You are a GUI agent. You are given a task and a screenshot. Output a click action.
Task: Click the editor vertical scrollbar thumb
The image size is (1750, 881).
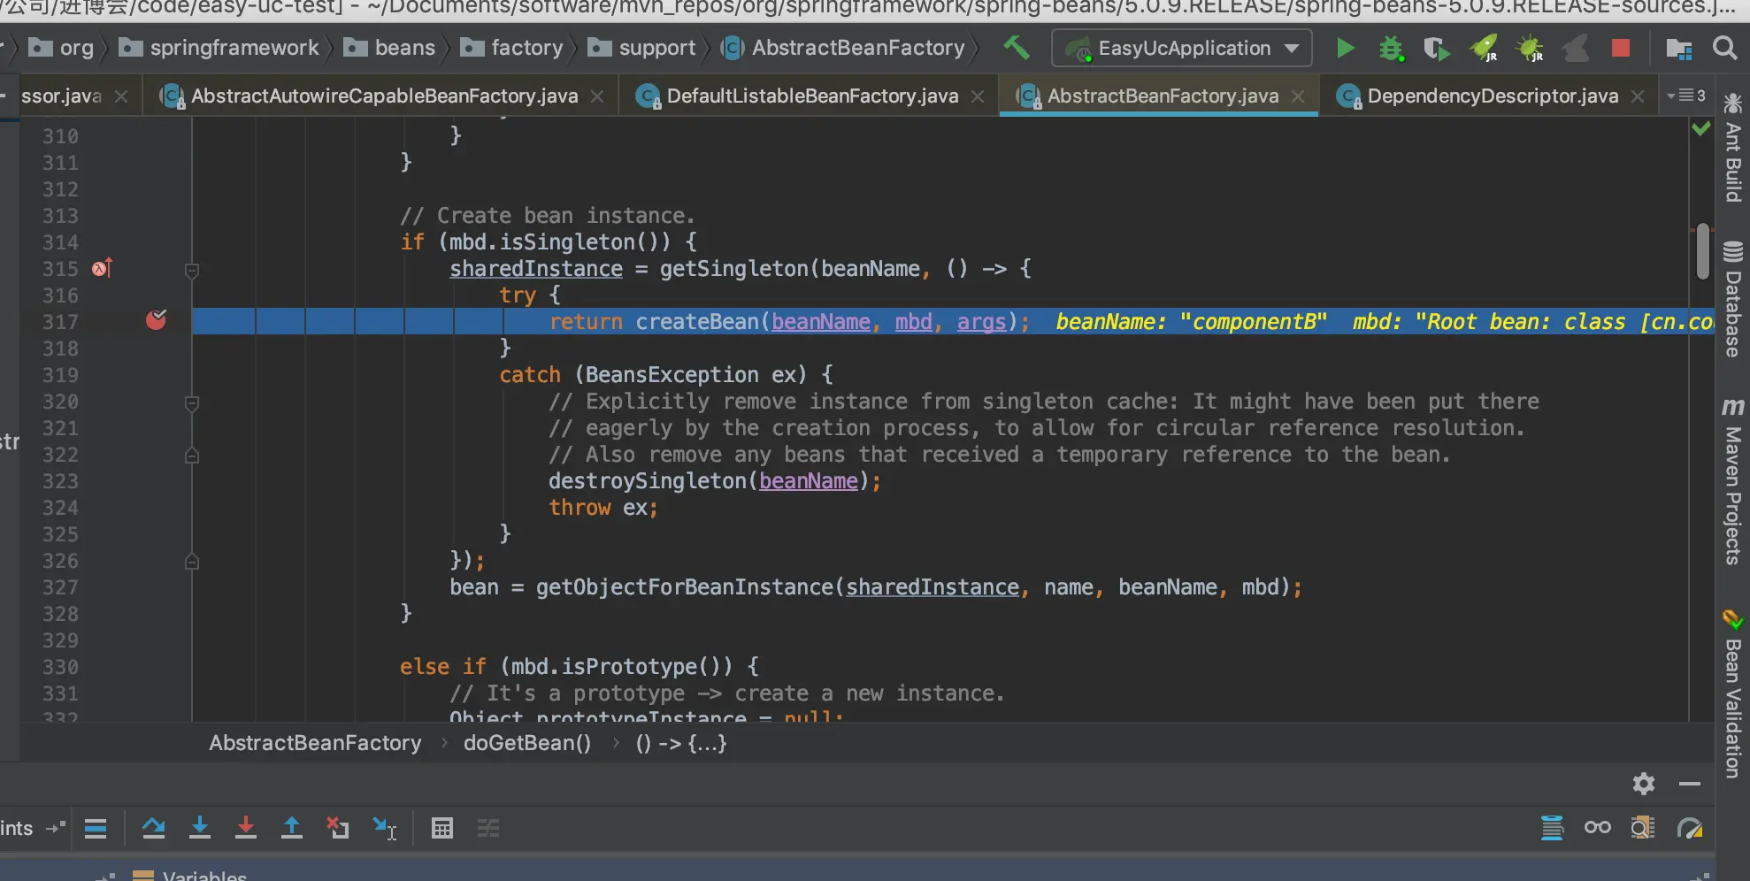coord(1702,251)
